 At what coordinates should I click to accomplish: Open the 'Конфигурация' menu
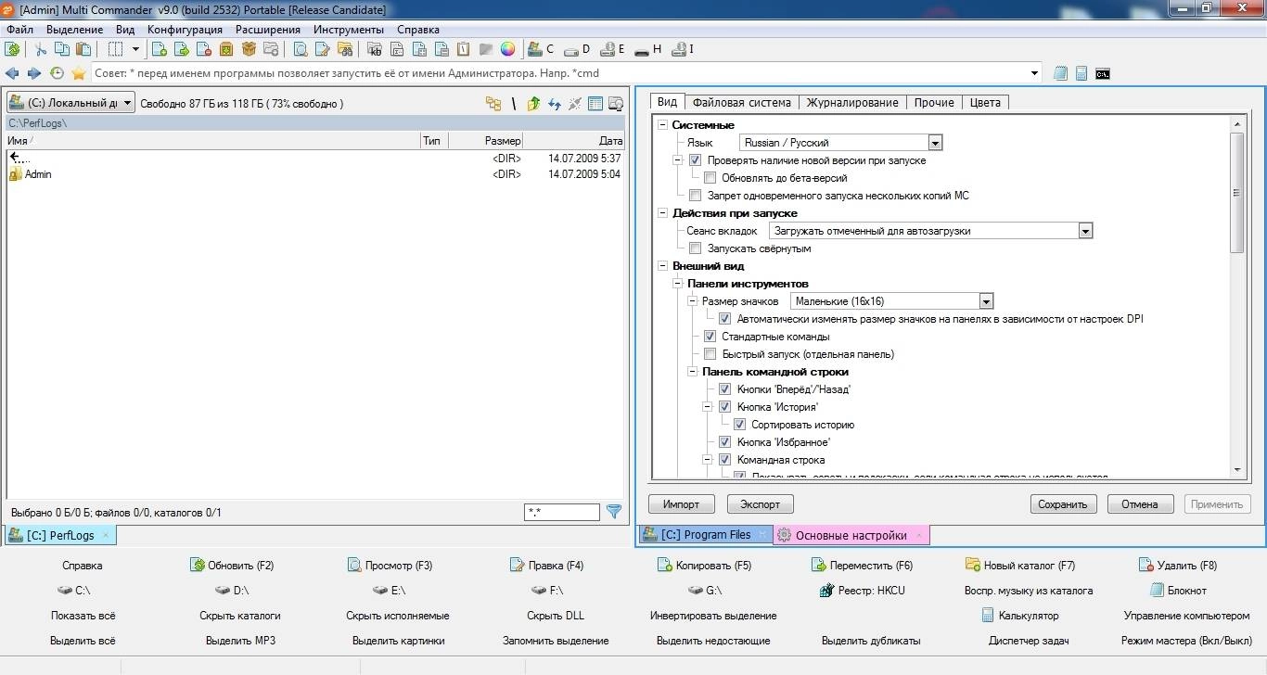pyautogui.click(x=185, y=30)
